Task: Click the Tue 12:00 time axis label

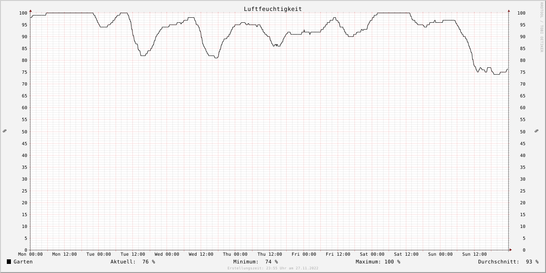Action: [x=133, y=254]
